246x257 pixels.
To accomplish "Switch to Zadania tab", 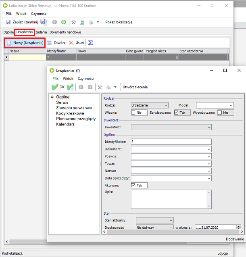I will point(41,32).
